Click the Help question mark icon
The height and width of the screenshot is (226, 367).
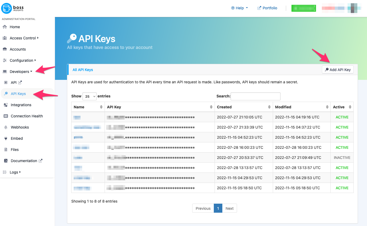tap(233, 8)
